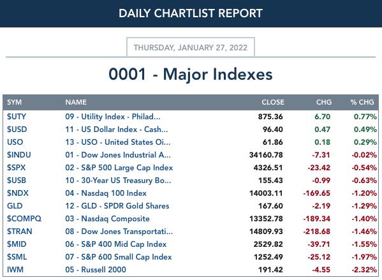Open 07 - S&P 600 Small Cap Index
The image size is (382, 280).
point(119,257)
